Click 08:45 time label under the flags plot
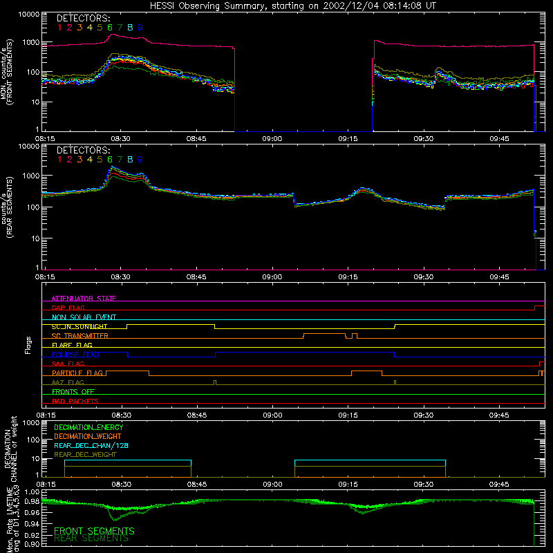The width and height of the screenshot is (553, 553). point(197,415)
